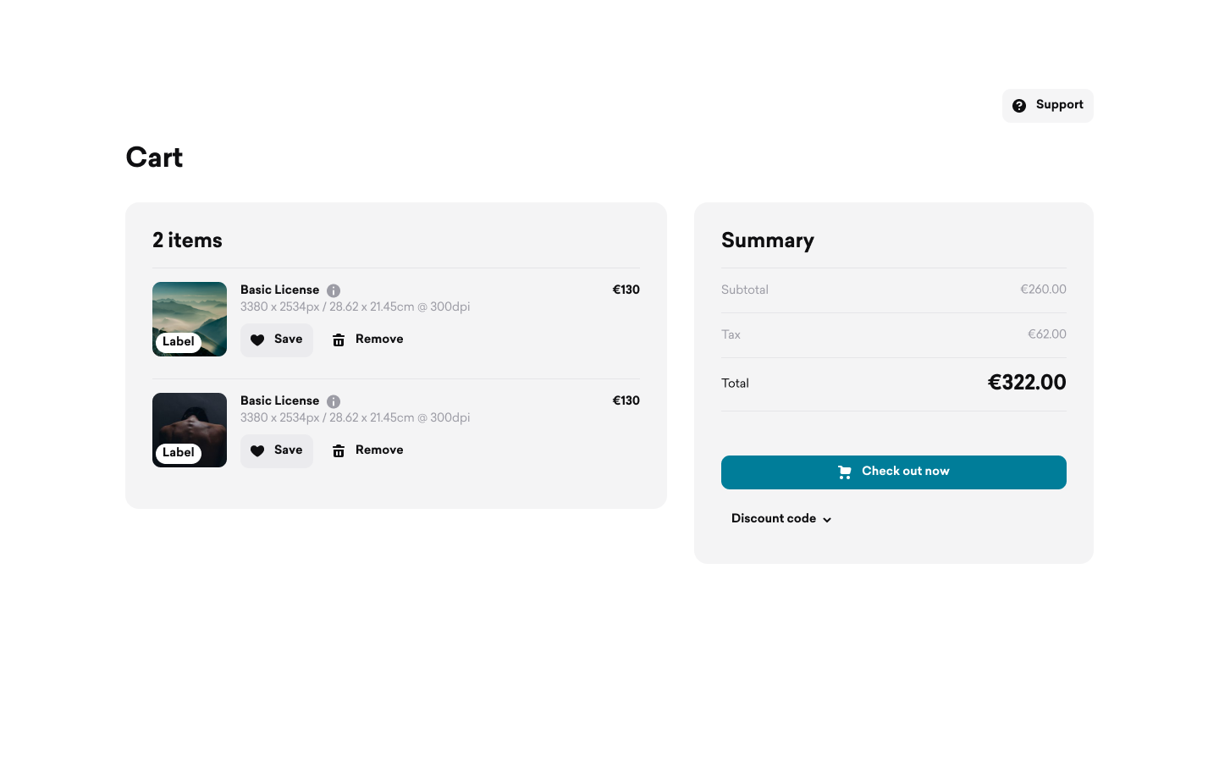Open the mountain landscape thumbnail
This screenshot has height=762, width=1219.
pos(190,319)
